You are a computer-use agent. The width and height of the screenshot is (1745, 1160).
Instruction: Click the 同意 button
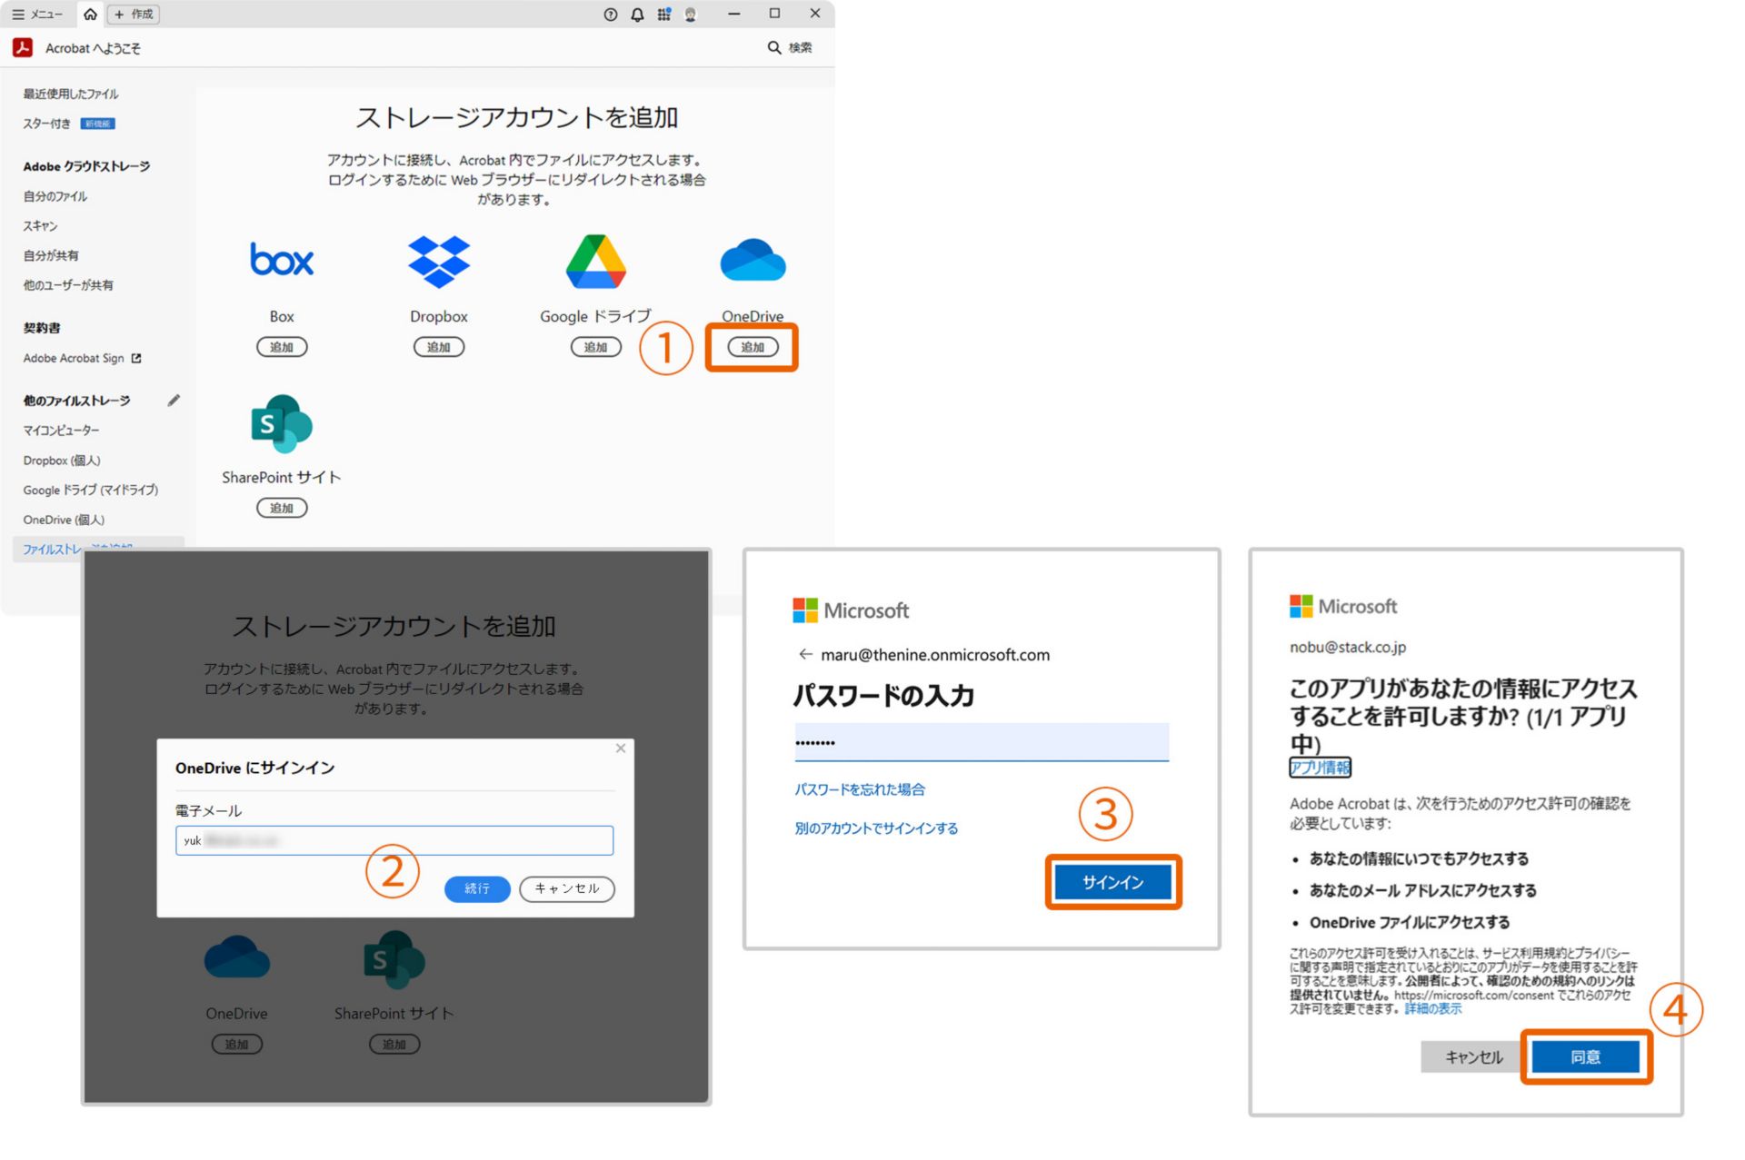tap(1586, 1057)
